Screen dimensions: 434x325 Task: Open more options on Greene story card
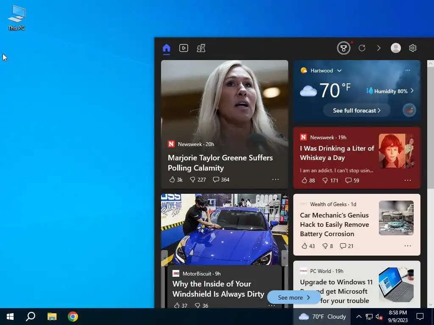click(275, 179)
